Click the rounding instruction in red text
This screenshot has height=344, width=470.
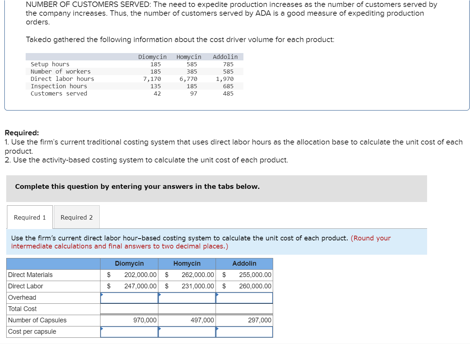coord(201,242)
